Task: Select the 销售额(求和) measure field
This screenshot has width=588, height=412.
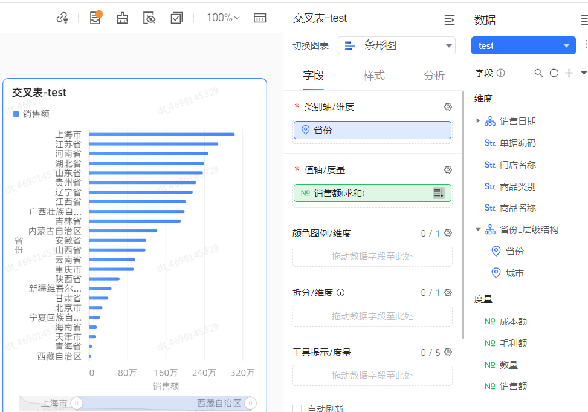Action: (x=372, y=193)
